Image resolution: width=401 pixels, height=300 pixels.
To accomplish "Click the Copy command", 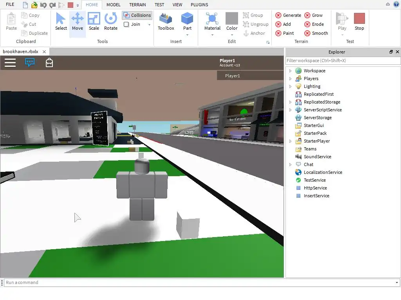I will [31, 15].
